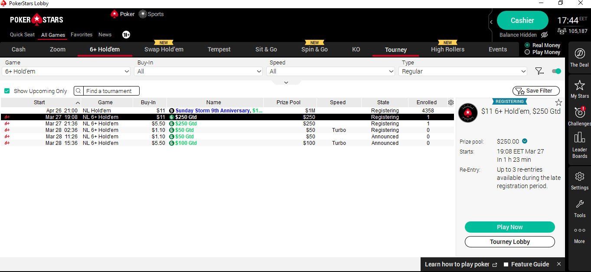Screen dimensions: 591x272
Task: Switch to Zoom tab
Action: click(58, 49)
